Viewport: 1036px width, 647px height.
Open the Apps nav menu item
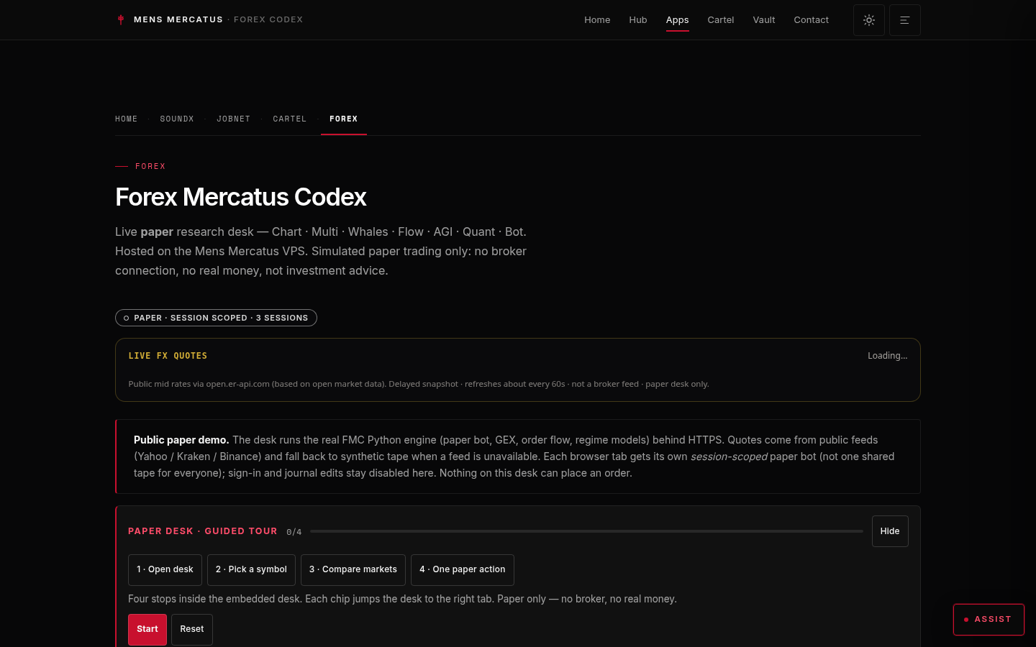coord(677,20)
